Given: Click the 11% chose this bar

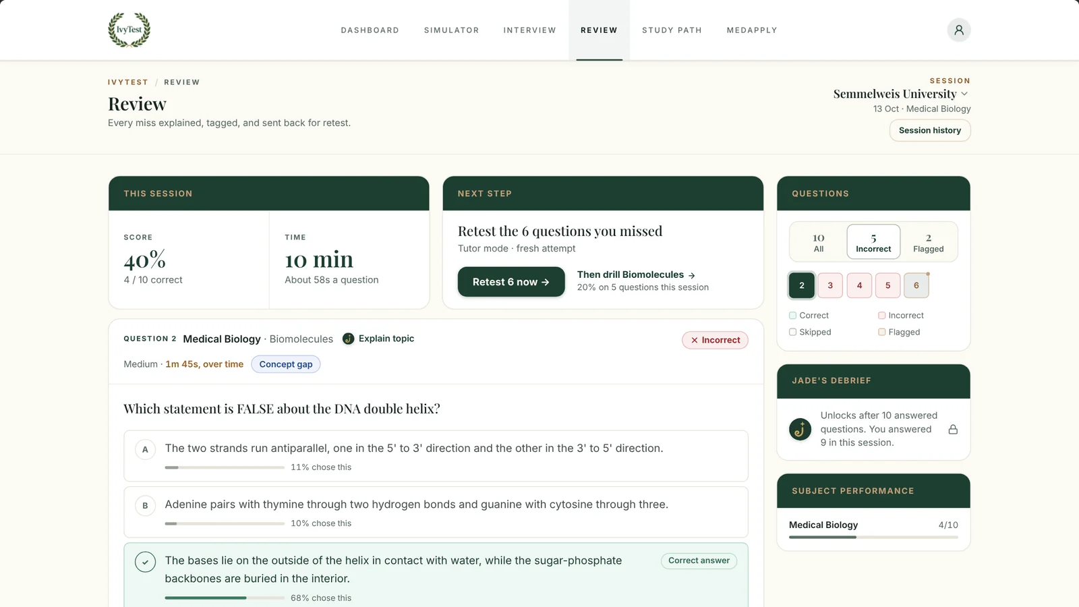Looking at the screenshot, I should 225,467.
